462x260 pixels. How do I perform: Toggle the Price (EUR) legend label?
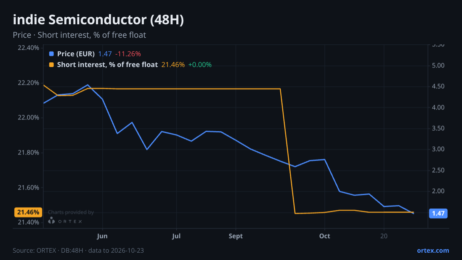pyautogui.click(x=76, y=54)
